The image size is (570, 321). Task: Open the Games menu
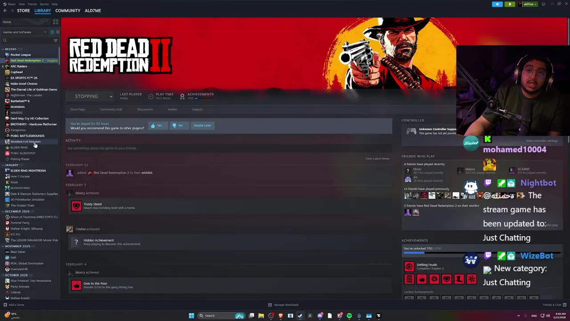44,4
